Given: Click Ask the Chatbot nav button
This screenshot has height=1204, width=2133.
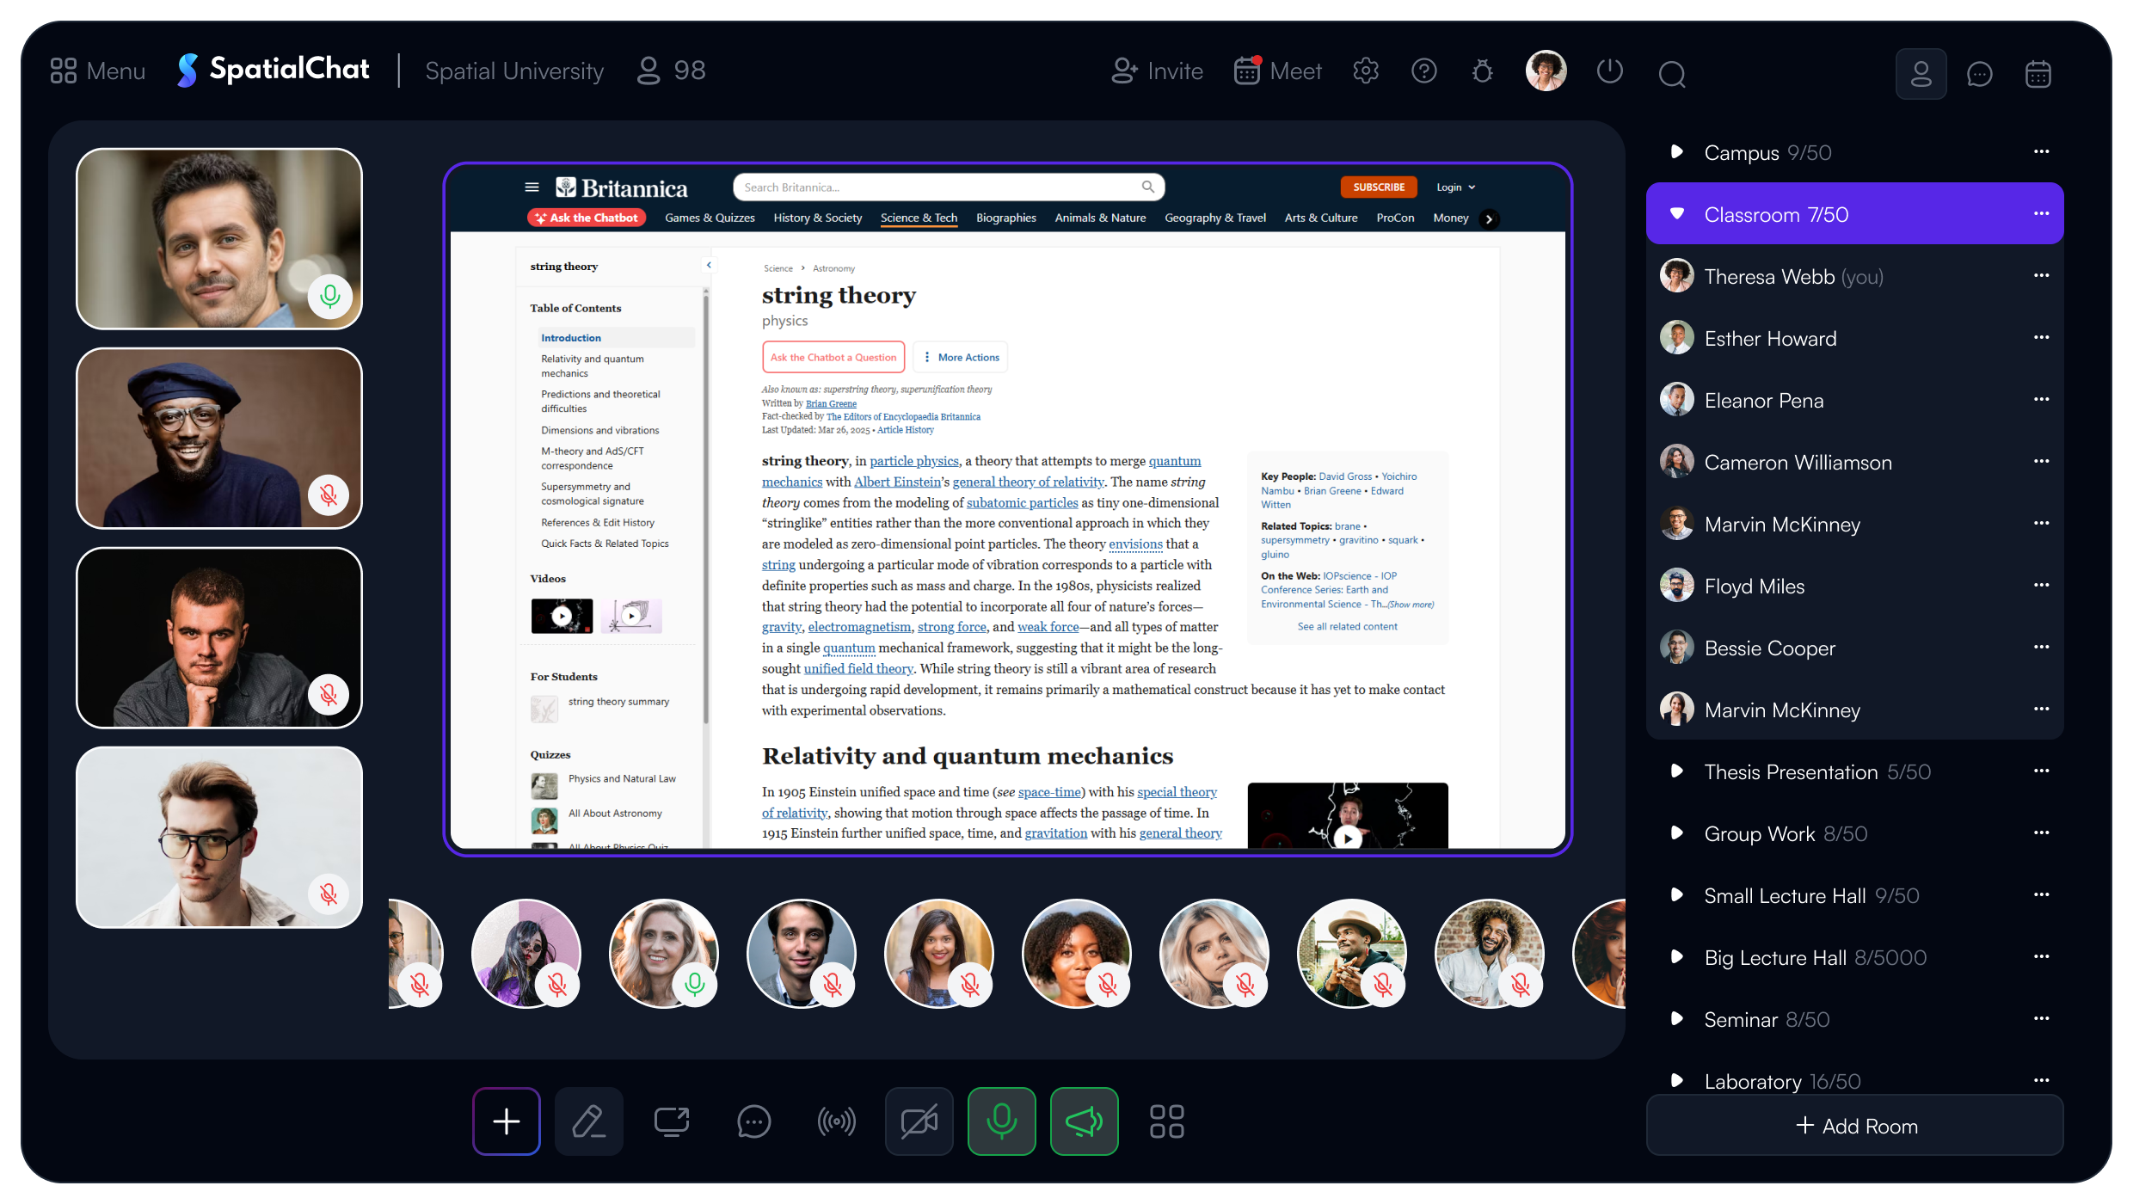Looking at the screenshot, I should [587, 218].
